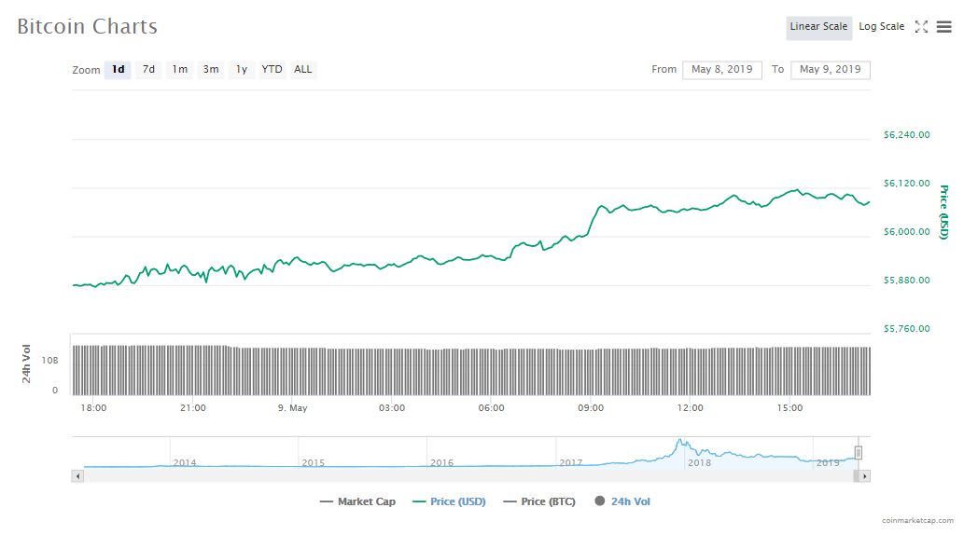Select the 1d zoom range
Viewport: 964px width, 535px height.
point(118,70)
